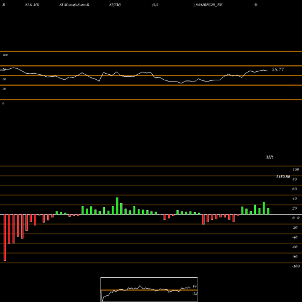The image size is (302, 302).
Task: Click the 100 label on the RSI axis
Action: (5, 55)
